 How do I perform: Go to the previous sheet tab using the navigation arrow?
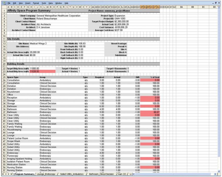tap(6, 174)
